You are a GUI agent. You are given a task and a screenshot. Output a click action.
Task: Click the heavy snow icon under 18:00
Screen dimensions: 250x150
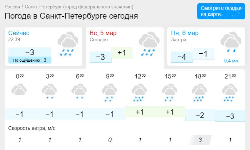pos(199,93)
